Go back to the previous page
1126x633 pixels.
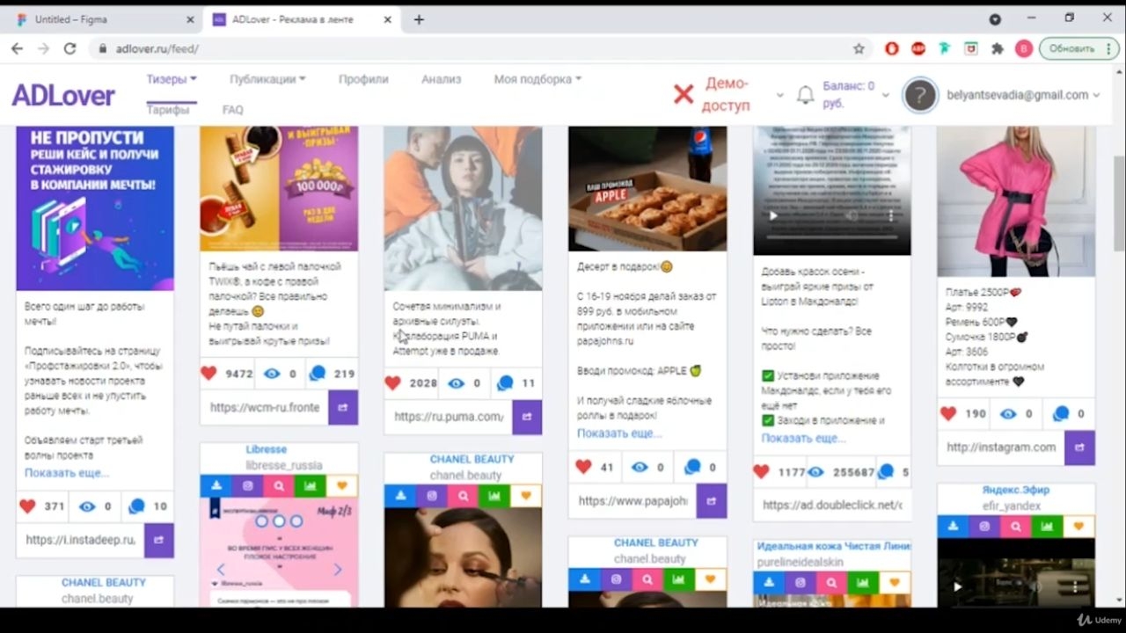[x=17, y=49]
